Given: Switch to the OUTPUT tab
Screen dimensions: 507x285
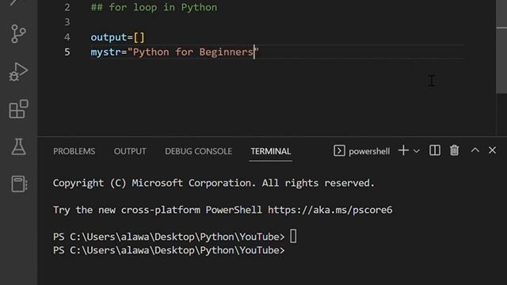Looking at the screenshot, I should [x=130, y=151].
